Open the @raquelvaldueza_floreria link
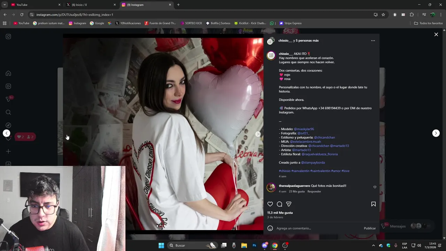 pos(320,154)
